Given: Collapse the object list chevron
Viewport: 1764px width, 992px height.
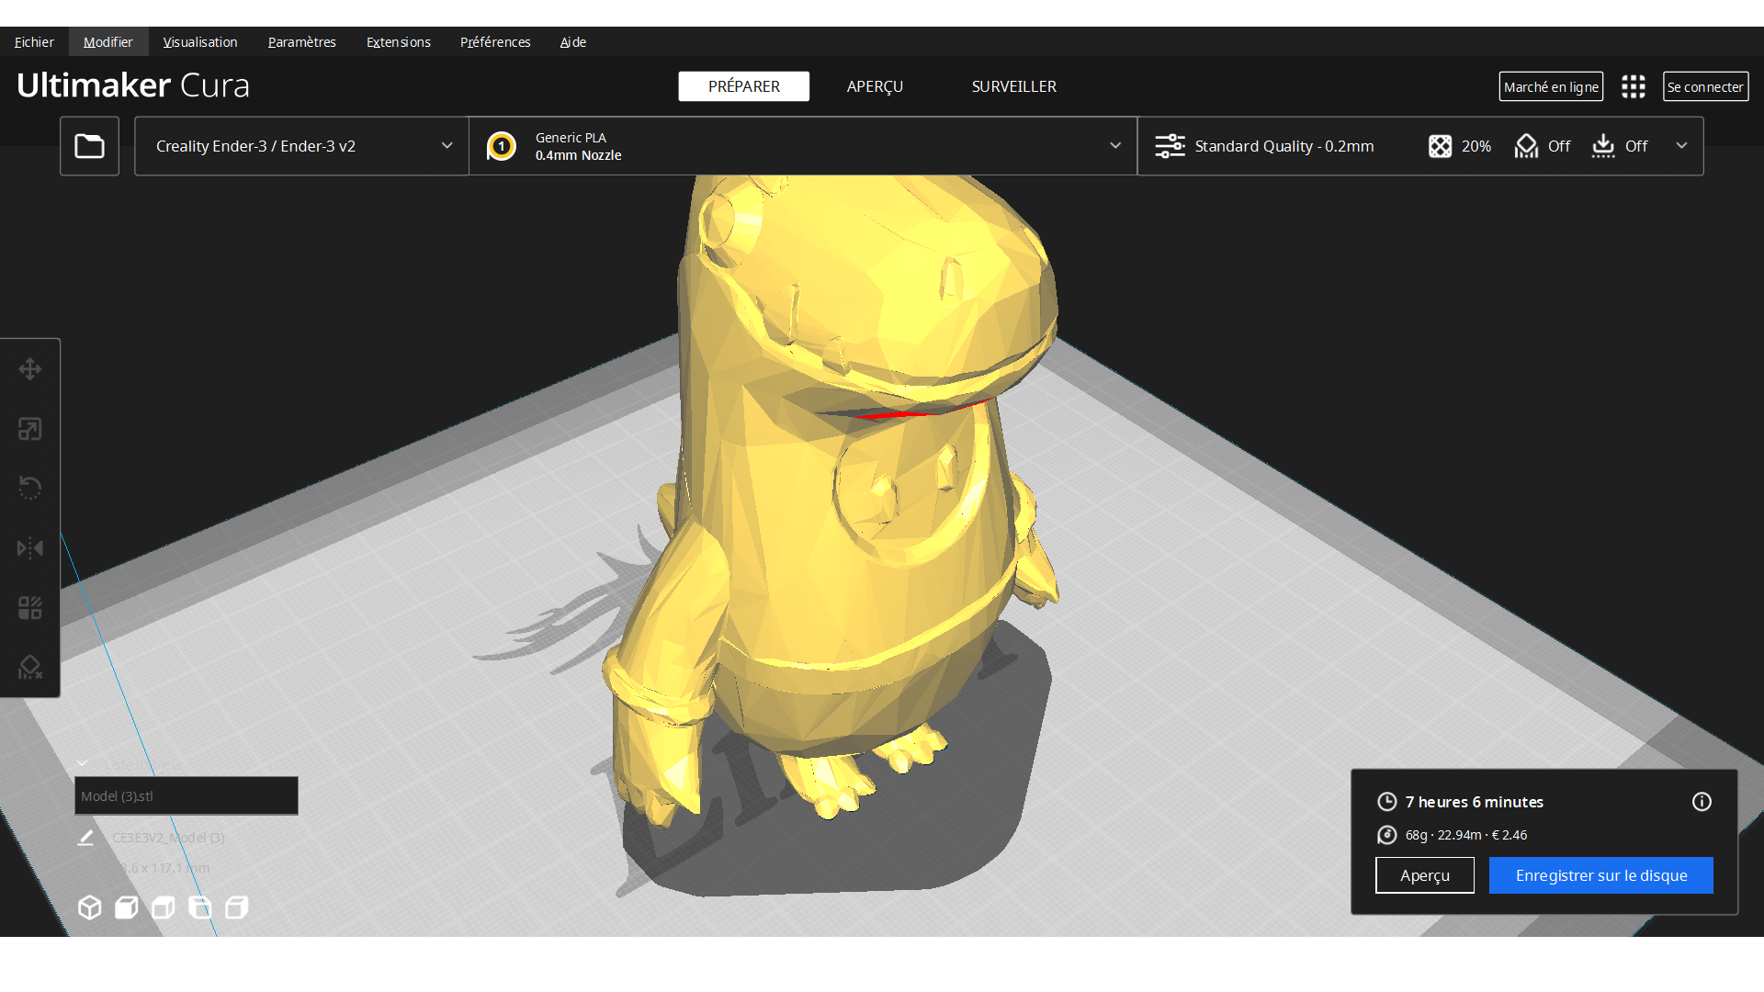Looking at the screenshot, I should click(82, 763).
